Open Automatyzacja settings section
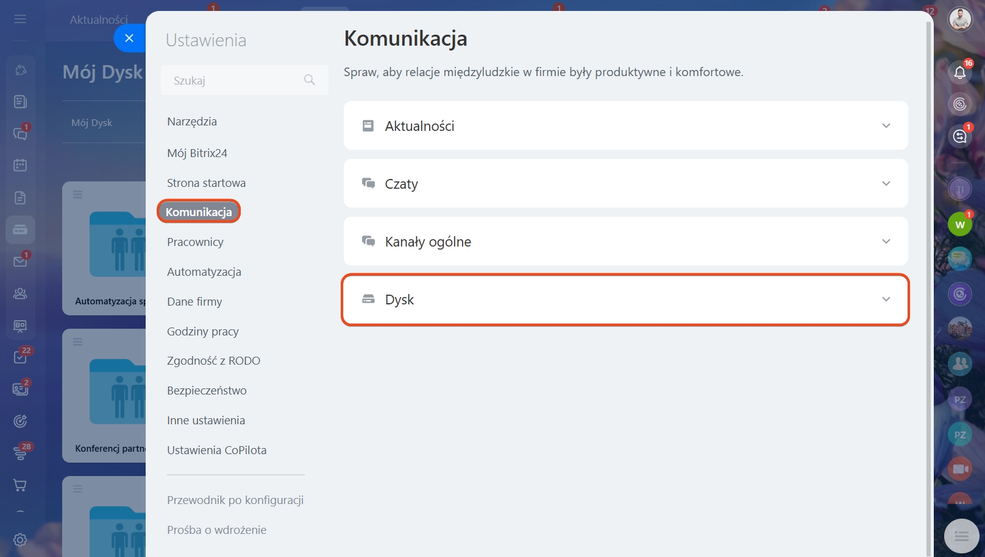The height and width of the screenshot is (557, 985). pos(204,271)
